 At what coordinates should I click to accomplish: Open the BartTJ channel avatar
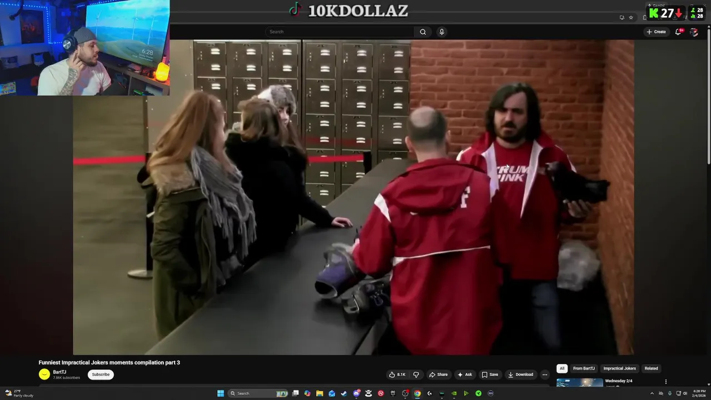pos(44,374)
